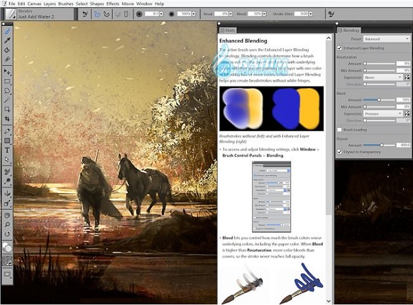The height and width of the screenshot is (305, 413).
Task: Open the File menu
Action: 12,3
